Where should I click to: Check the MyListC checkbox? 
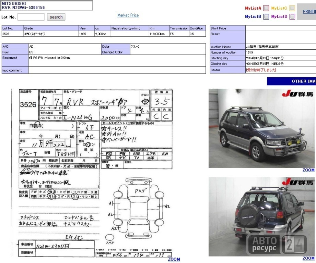[292, 8]
